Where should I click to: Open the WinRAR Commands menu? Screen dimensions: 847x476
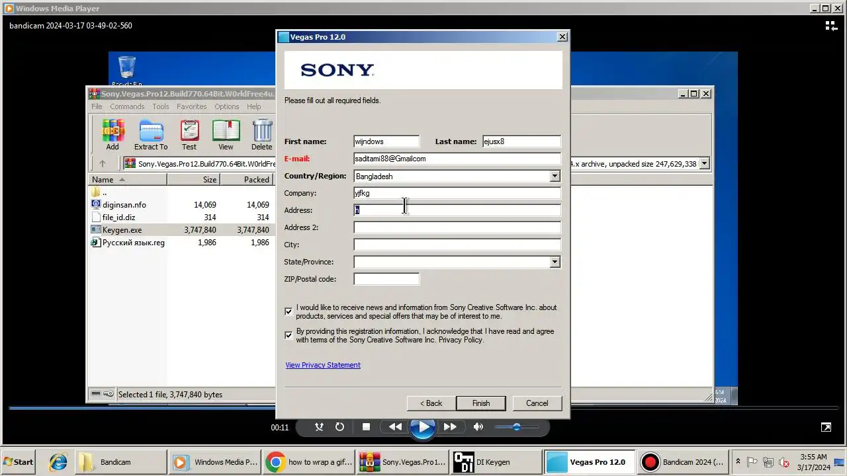[x=127, y=106]
